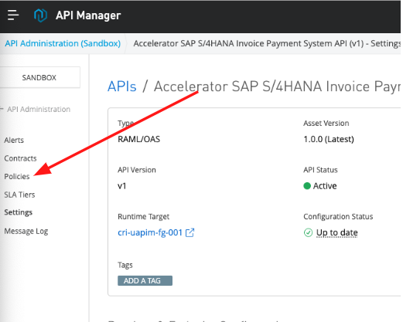The width and height of the screenshot is (403, 322).
Task: Click the Asset Version label
Action: pyautogui.click(x=326, y=124)
